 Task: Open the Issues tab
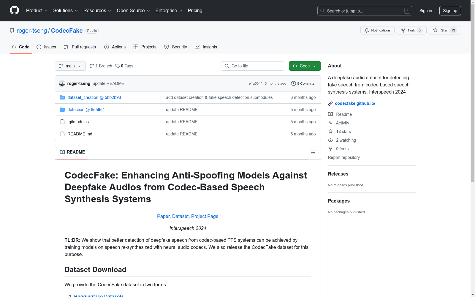click(x=46, y=47)
